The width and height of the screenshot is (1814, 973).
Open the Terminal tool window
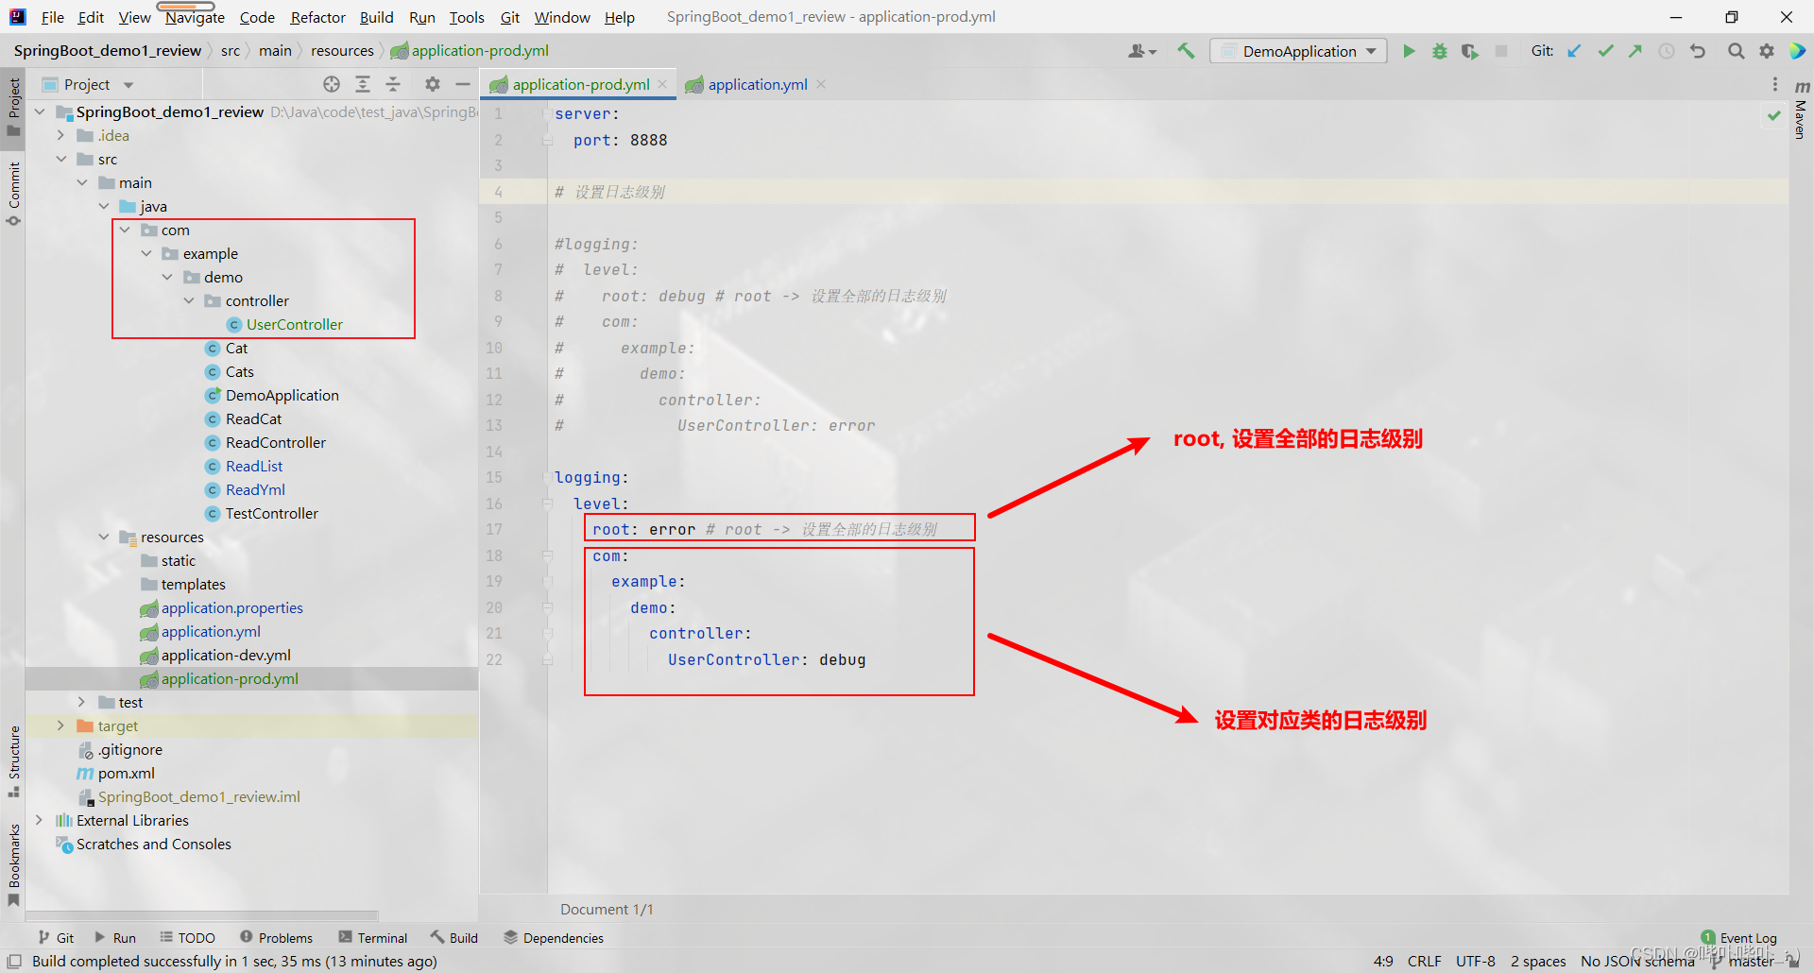tap(373, 938)
